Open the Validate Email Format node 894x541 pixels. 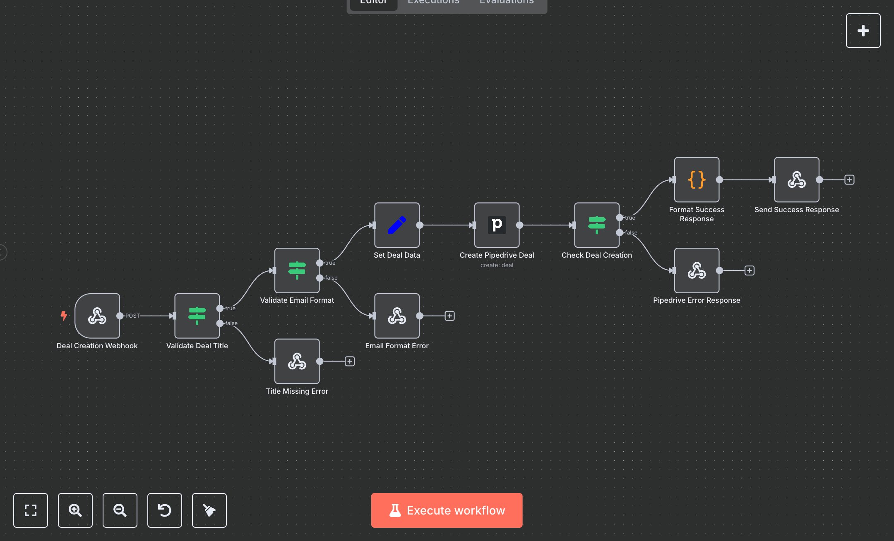tap(297, 271)
